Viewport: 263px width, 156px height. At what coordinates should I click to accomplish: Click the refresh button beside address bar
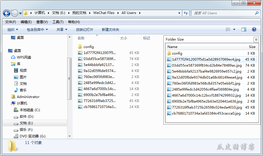(186, 13)
